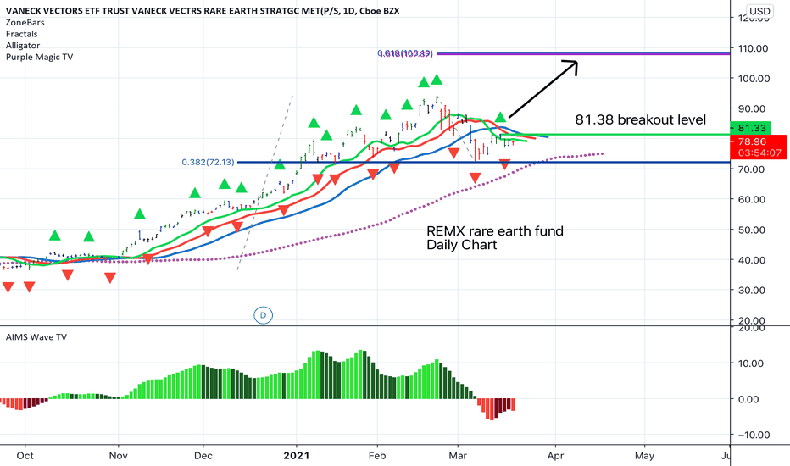790x466 pixels.
Task: Click the −10.00 label on AIMS Wave axis
Action: coord(754,435)
